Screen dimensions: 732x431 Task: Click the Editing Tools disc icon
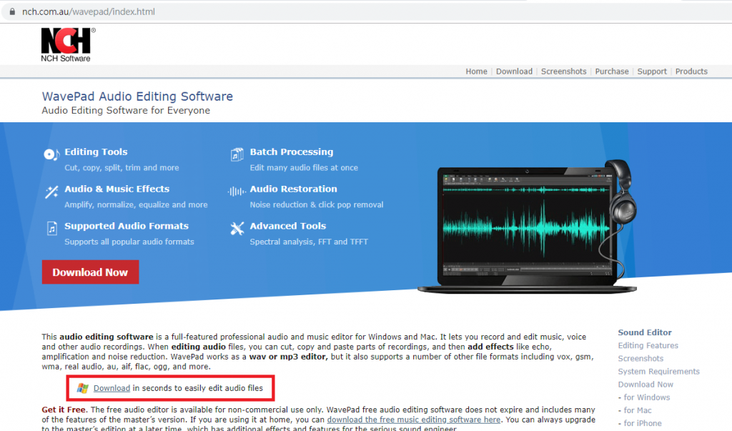(51, 154)
